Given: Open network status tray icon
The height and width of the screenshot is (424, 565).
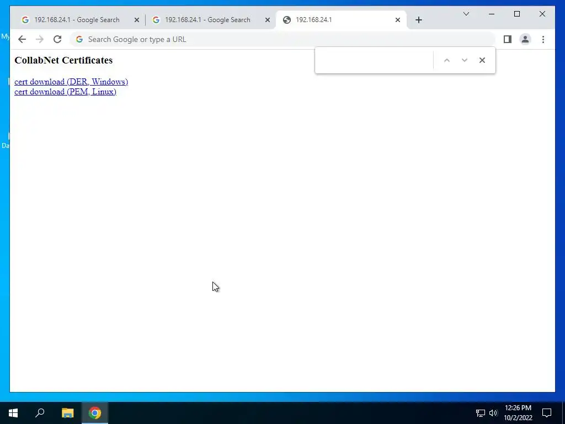Looking at the screenshot, I should click(x=481, y=413).
